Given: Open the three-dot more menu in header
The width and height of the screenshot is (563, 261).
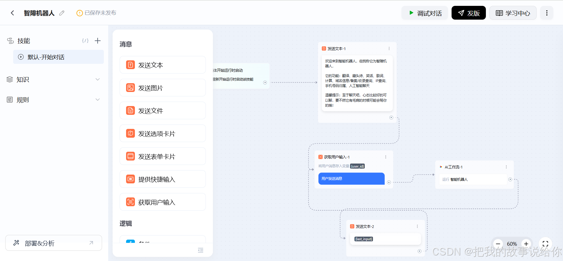Looking at the screenshot, I should (x=547, y=13).
